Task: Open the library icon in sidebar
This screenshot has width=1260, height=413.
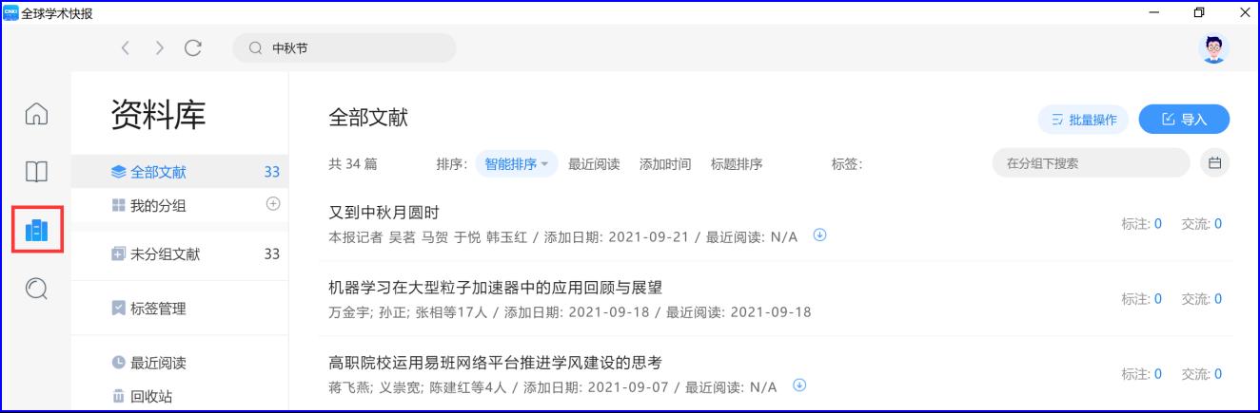Action: pyautogui.click(x=36, y=229)
